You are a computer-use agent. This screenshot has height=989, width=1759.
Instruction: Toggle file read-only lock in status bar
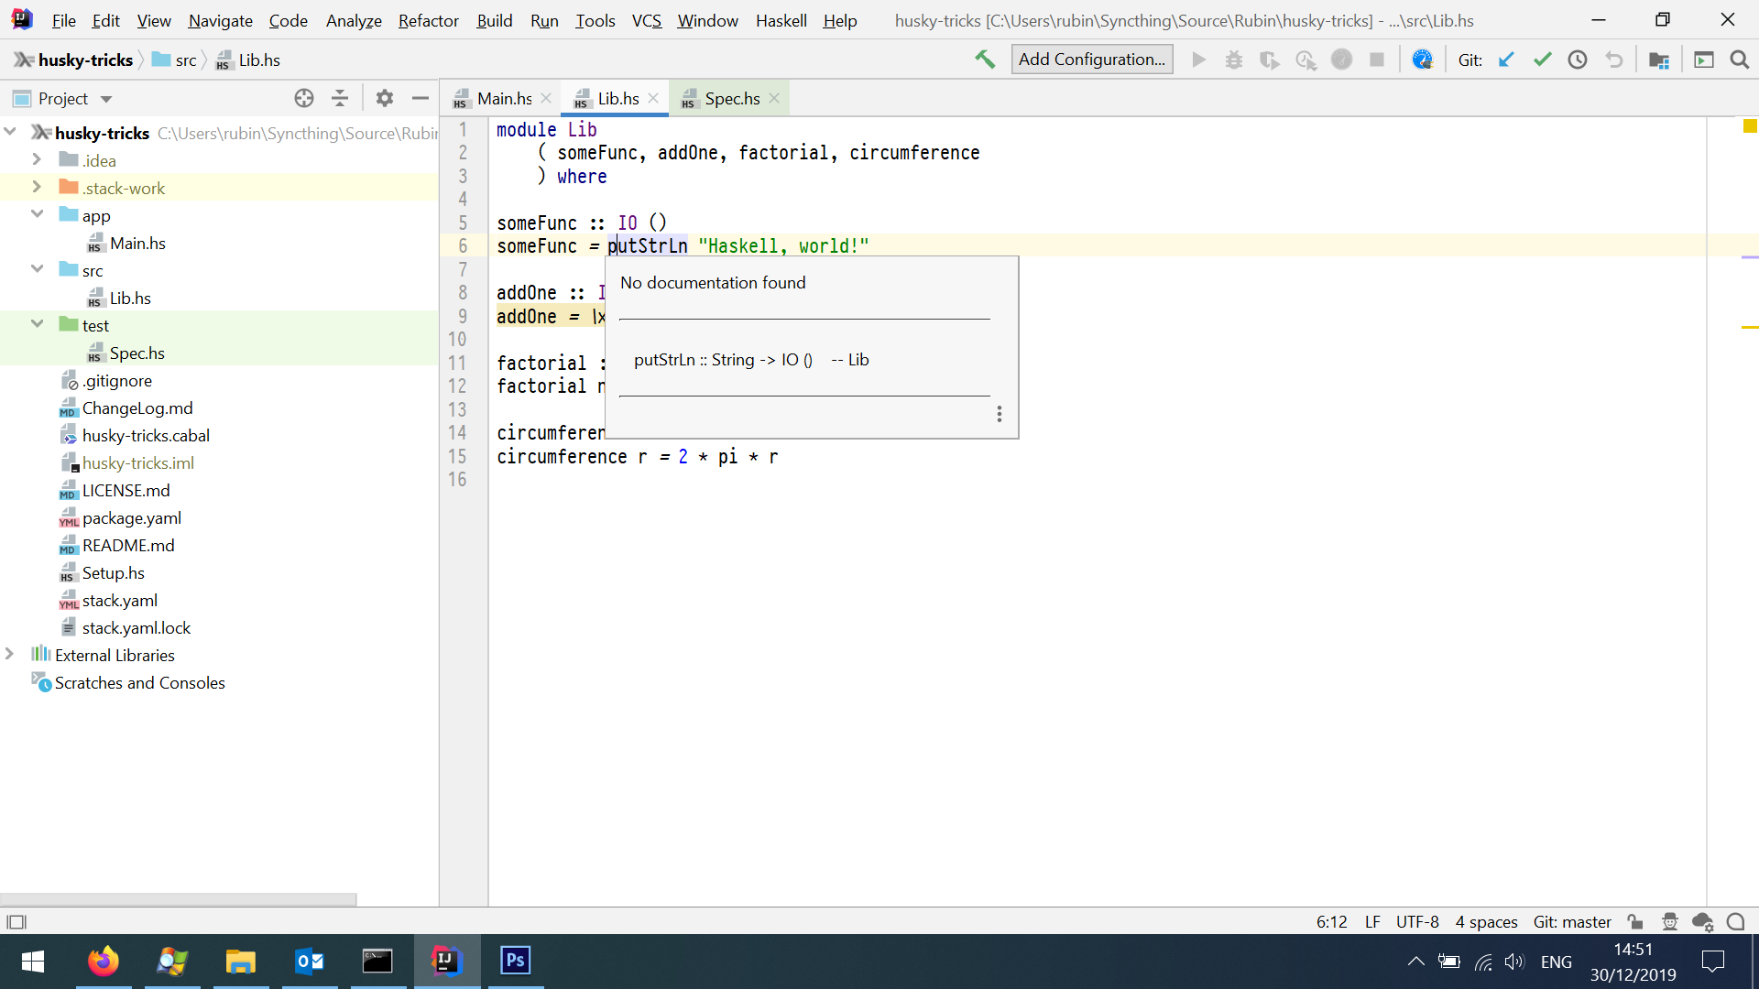point(1637,921)
